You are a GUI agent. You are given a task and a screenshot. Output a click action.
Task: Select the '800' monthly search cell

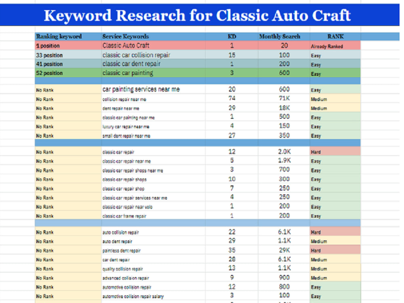coord(284,287)
